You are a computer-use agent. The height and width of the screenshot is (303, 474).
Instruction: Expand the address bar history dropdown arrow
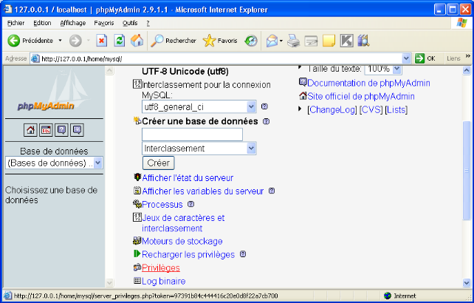point(406,58)
